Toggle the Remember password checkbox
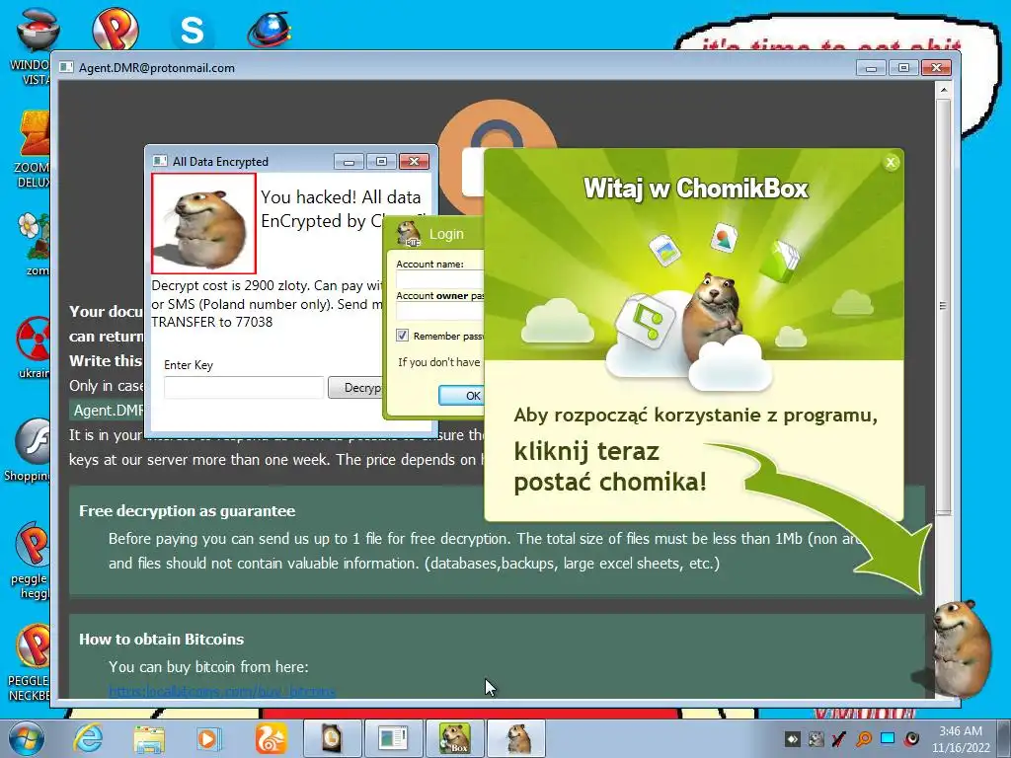 coord(403,336)
